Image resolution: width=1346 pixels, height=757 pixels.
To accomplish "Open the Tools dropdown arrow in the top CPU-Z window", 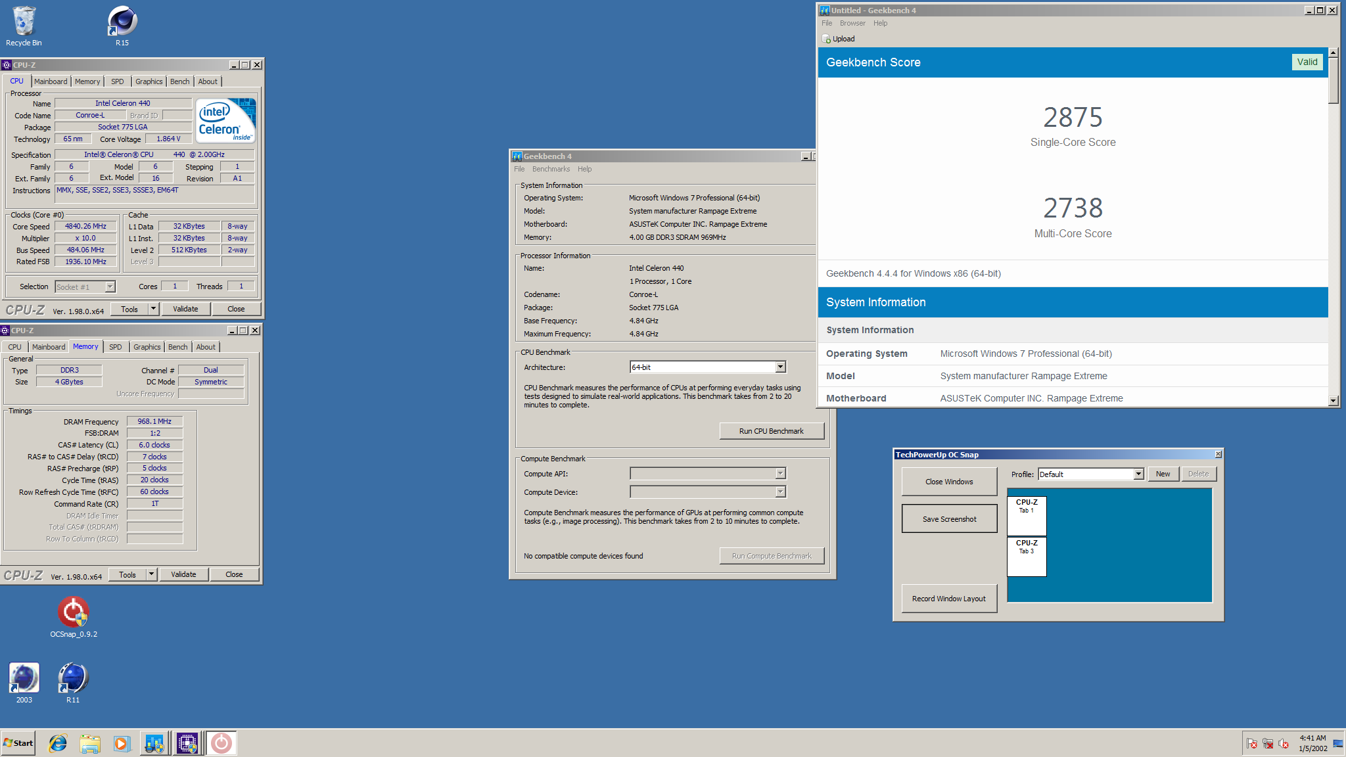I will pos(153,309).
